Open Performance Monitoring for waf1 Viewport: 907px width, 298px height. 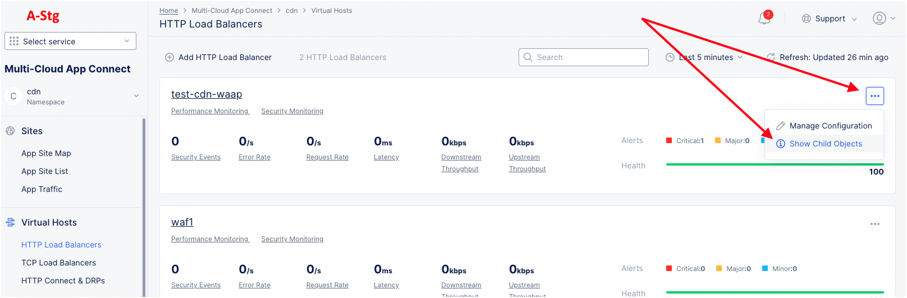point(210,239)
